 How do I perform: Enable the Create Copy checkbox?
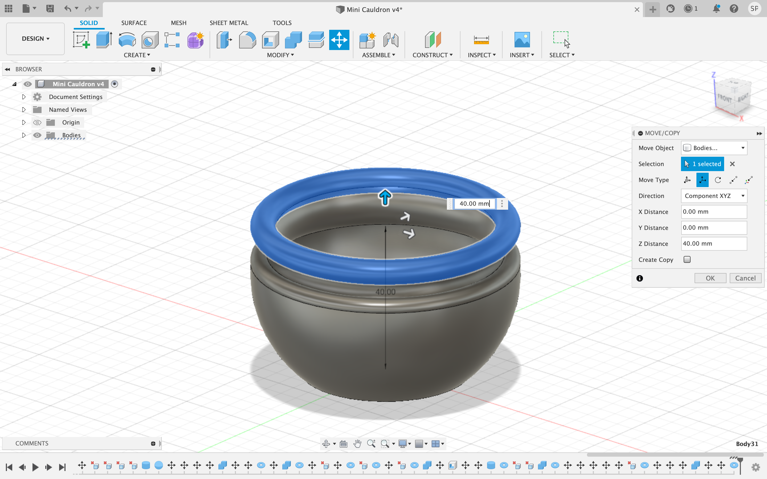coord(687,259)
